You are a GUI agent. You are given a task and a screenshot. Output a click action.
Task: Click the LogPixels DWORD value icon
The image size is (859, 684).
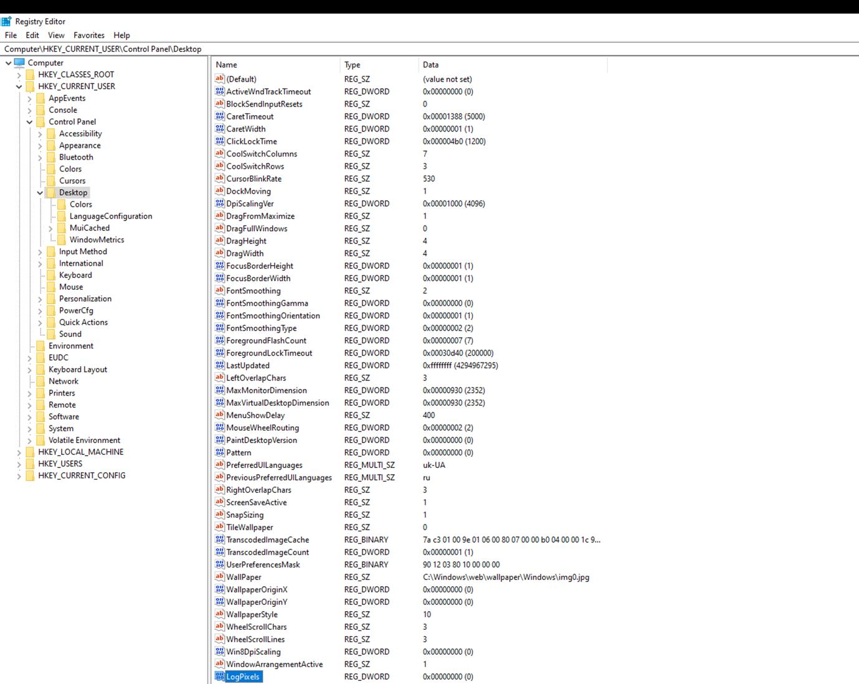(x=219, y=677)
